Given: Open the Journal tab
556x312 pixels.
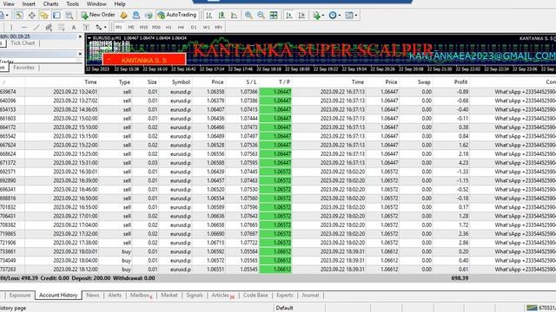Looking at the screenshot, I should tap(310, 295).
